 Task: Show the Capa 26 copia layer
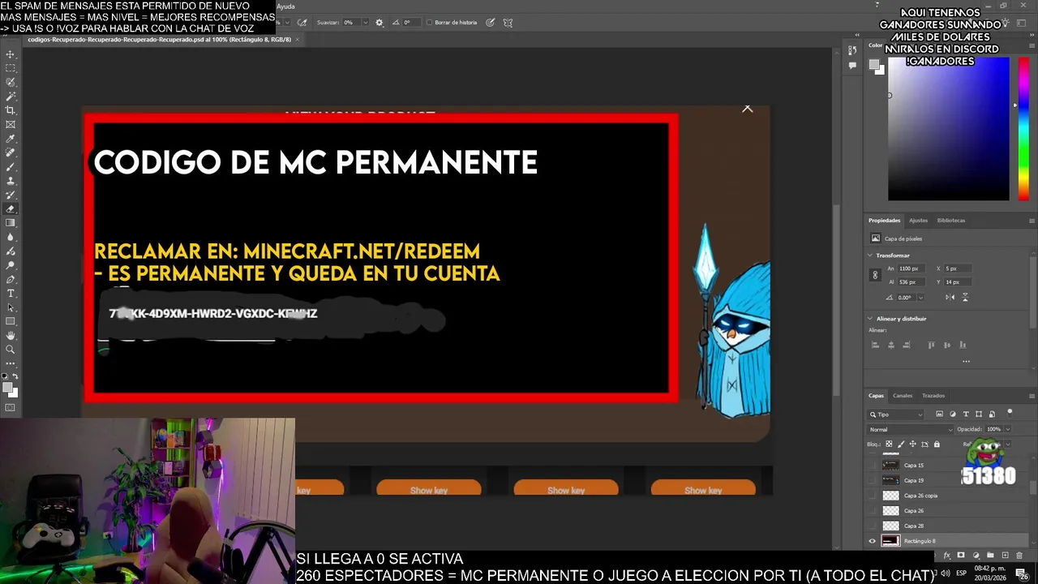pos(873,496)
